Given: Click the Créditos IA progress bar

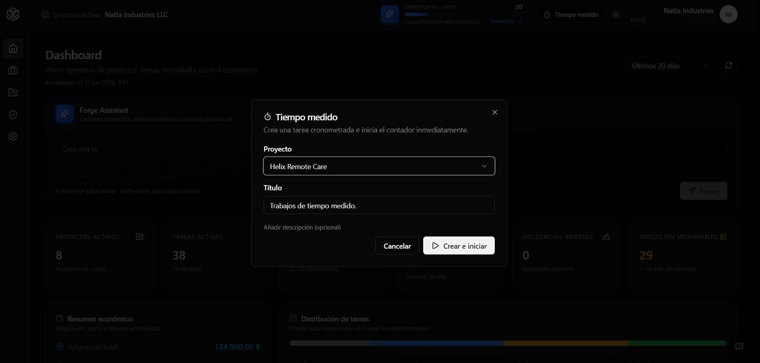Looking at the screenshot, I should (464, 14).
